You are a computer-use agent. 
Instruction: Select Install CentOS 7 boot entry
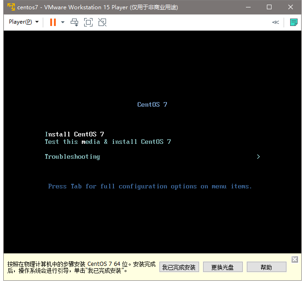[x=74, y=135]
